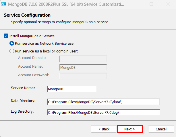Click the MongoDB installer icon in title bar

click(x=4, y=4)
